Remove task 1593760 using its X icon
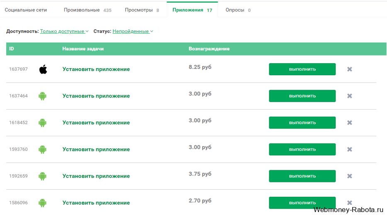The width and height of the screenshot is (387, 217). (350, 149)
